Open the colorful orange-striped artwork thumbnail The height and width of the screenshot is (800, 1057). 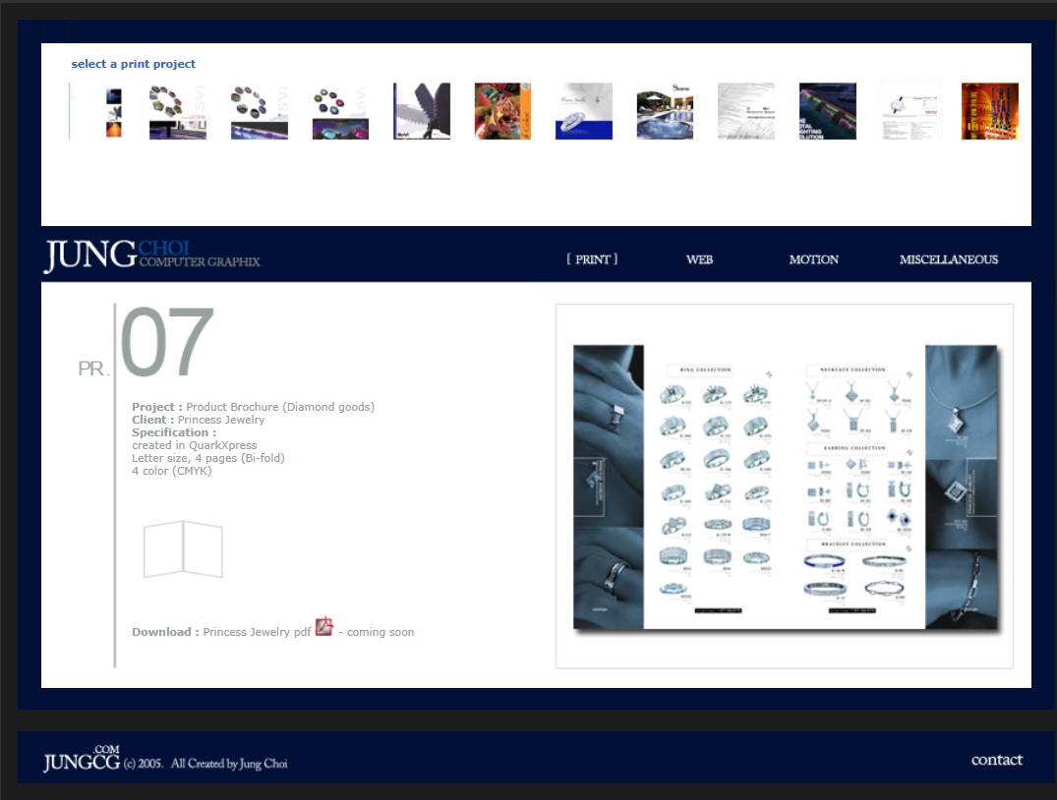[502, 111]
